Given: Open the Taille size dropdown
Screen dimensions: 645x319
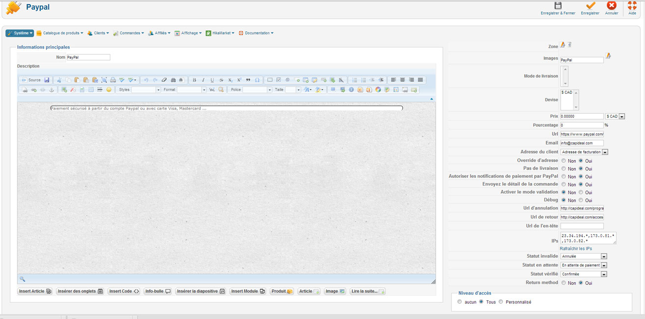Looking at the screenshot, I should [293, 90].
